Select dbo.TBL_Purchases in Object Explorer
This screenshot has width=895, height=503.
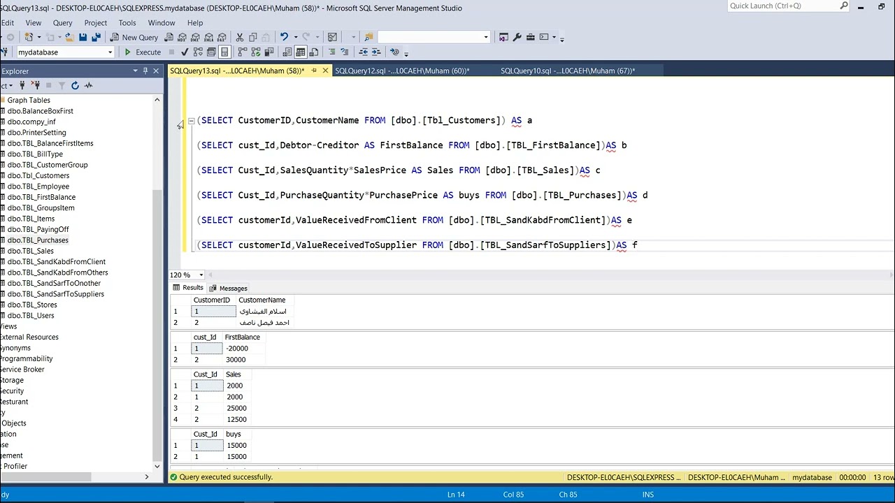pos(38,240)
